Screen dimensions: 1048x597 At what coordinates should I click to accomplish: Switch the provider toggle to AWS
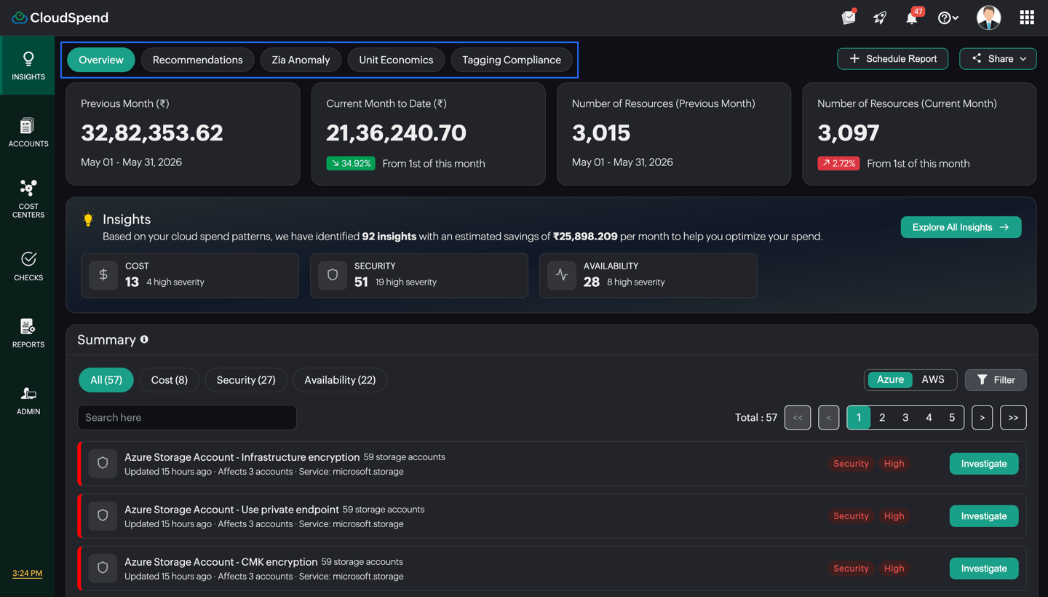(933, 380)
